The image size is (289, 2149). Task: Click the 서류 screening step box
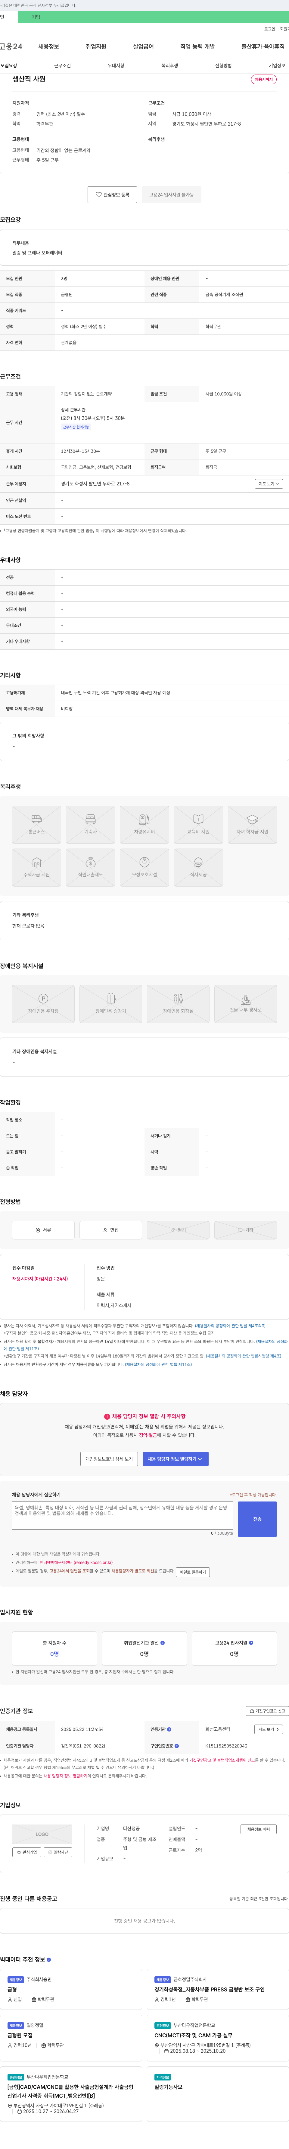click(x=43, y=1230)
